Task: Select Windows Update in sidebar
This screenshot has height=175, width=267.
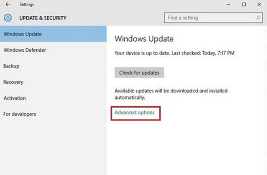Action: 53,34
